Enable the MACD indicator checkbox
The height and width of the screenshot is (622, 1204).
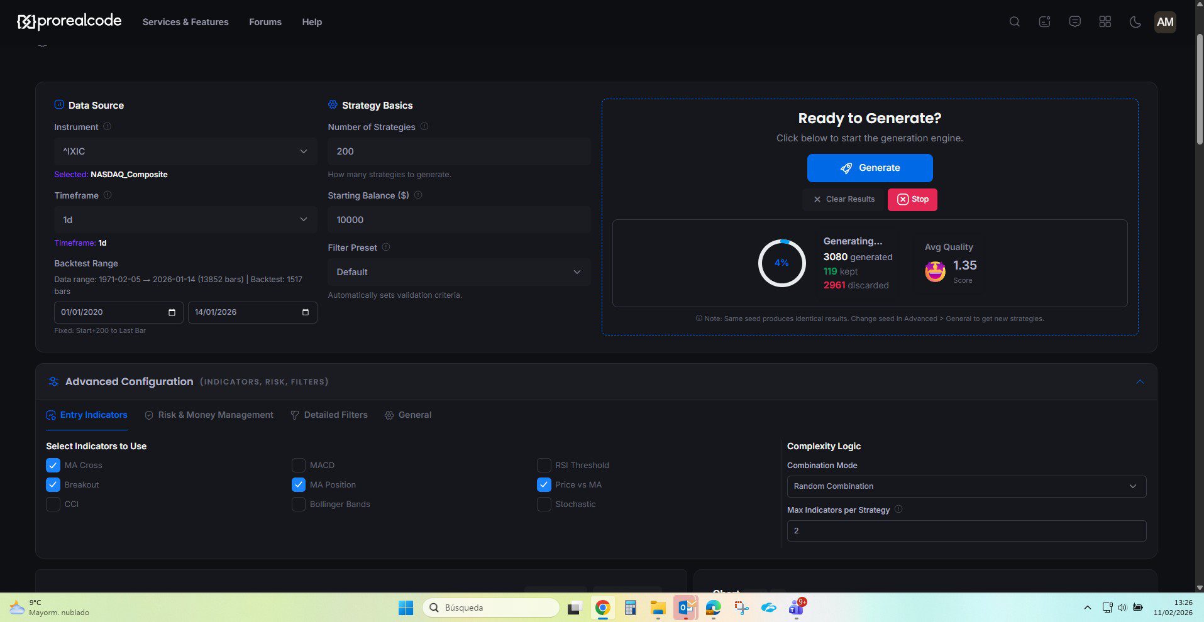[299, 465]
